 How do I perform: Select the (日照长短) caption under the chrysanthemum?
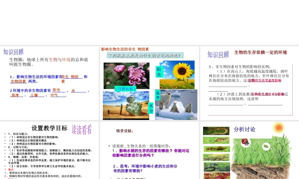125,89
